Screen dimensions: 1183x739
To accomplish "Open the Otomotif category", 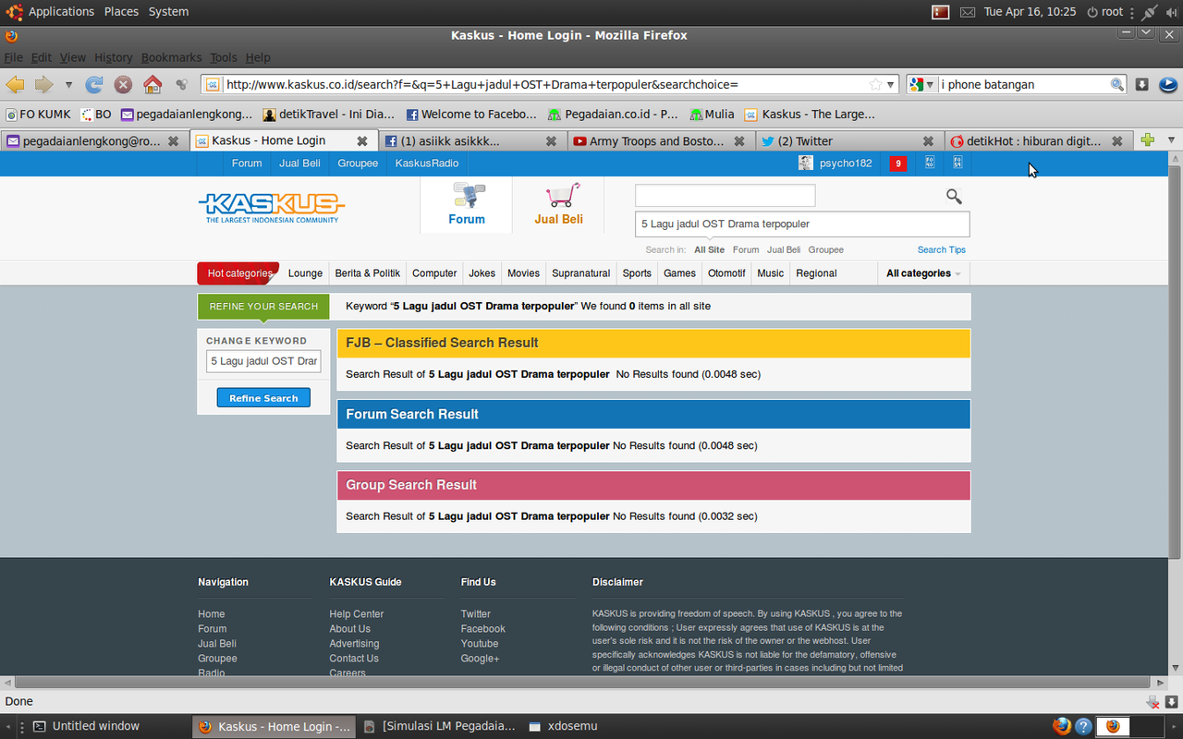I will (726, 273).
